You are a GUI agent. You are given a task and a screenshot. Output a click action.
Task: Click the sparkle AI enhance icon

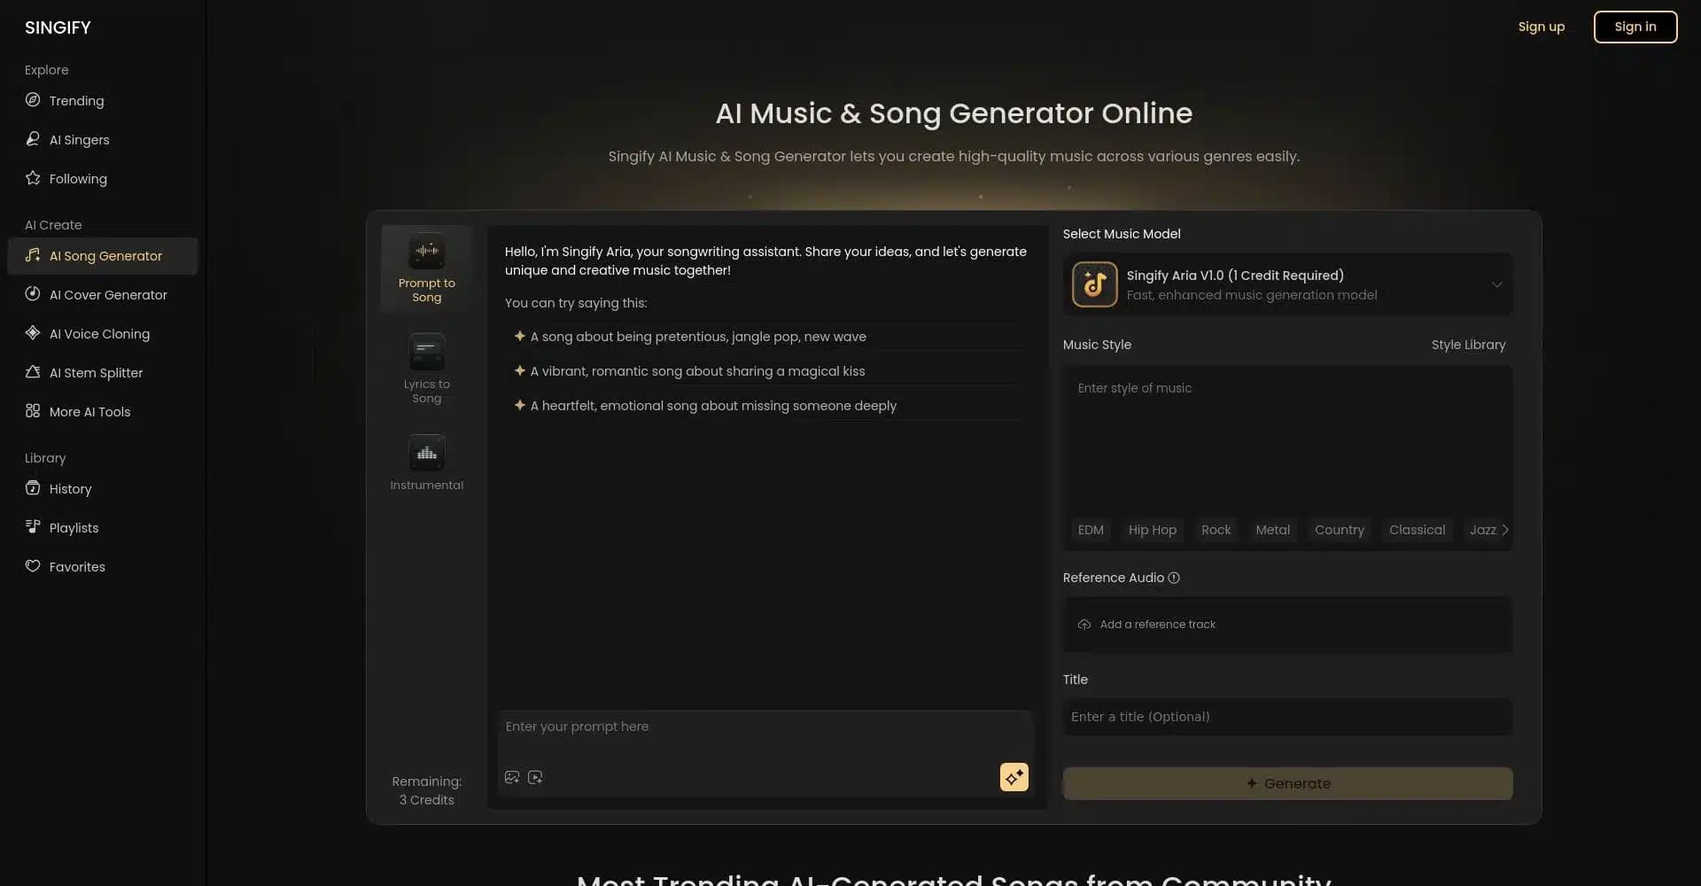point(1014,777)
